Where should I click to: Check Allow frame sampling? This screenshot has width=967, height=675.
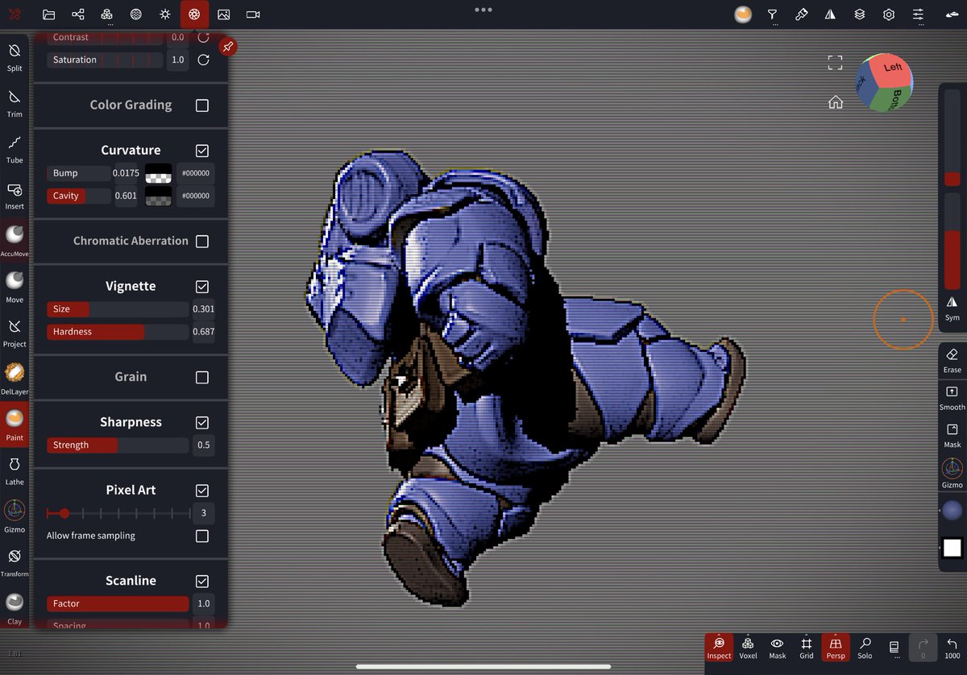click(202, 536)
